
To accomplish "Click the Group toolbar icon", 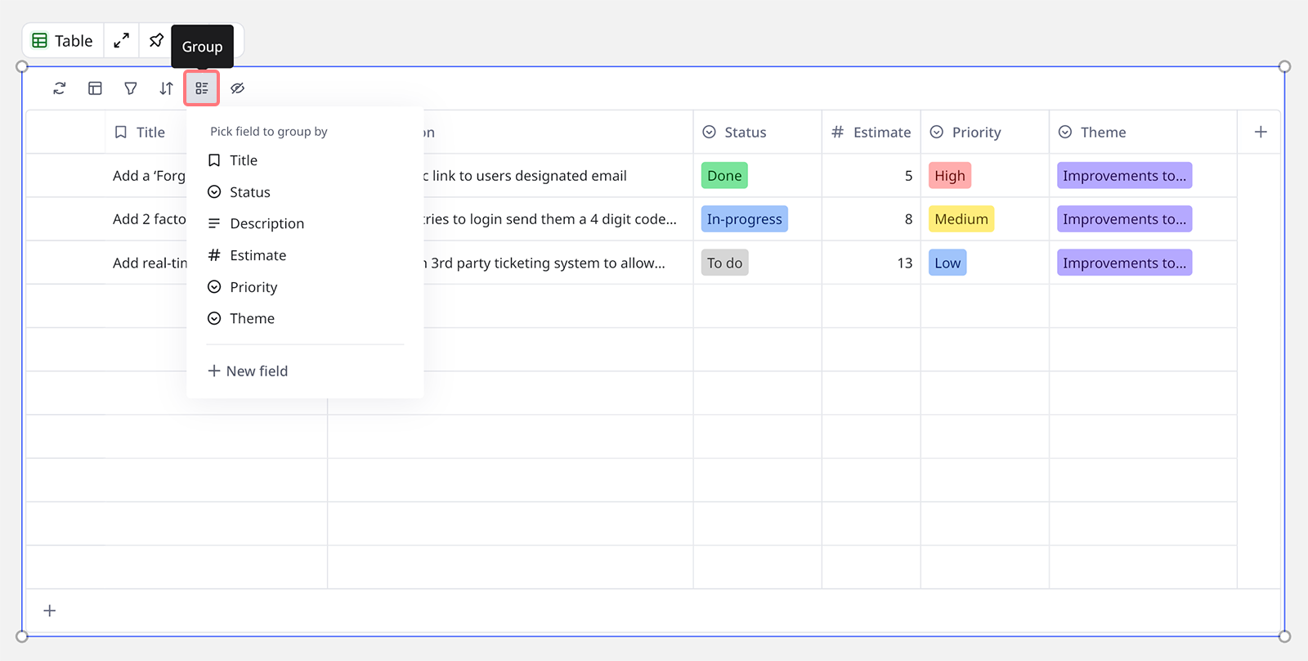I will (x=202, y=88).
